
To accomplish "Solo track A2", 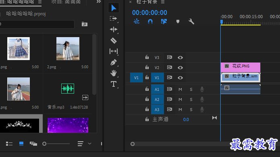I will (191, 99).
